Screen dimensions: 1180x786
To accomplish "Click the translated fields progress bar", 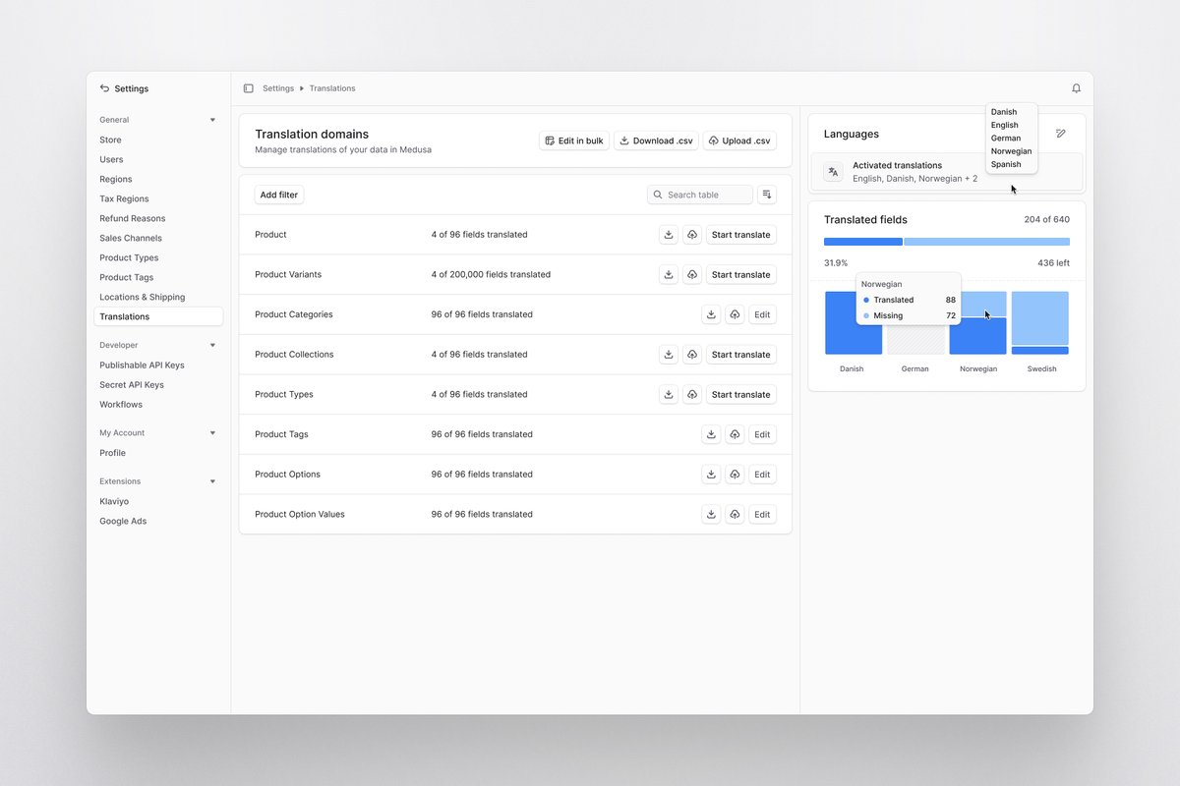I will tap(947, 242).
